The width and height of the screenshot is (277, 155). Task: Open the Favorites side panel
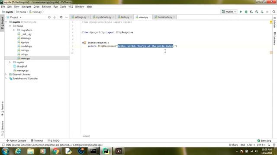(x=2, y=108)
